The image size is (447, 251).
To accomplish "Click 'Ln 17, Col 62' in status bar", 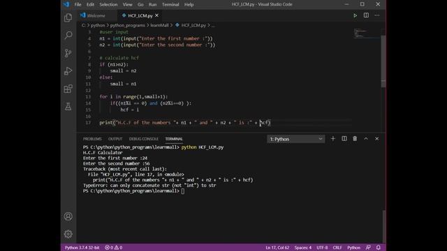I will point(277,248).
